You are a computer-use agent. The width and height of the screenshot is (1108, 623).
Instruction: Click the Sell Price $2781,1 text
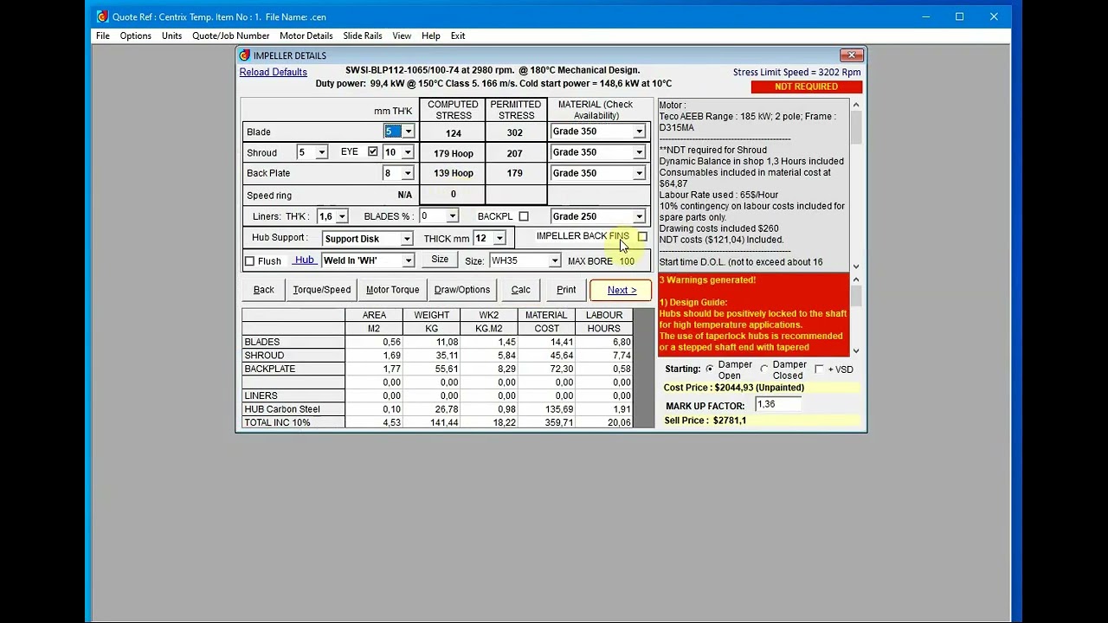click(x=705, y=421)
